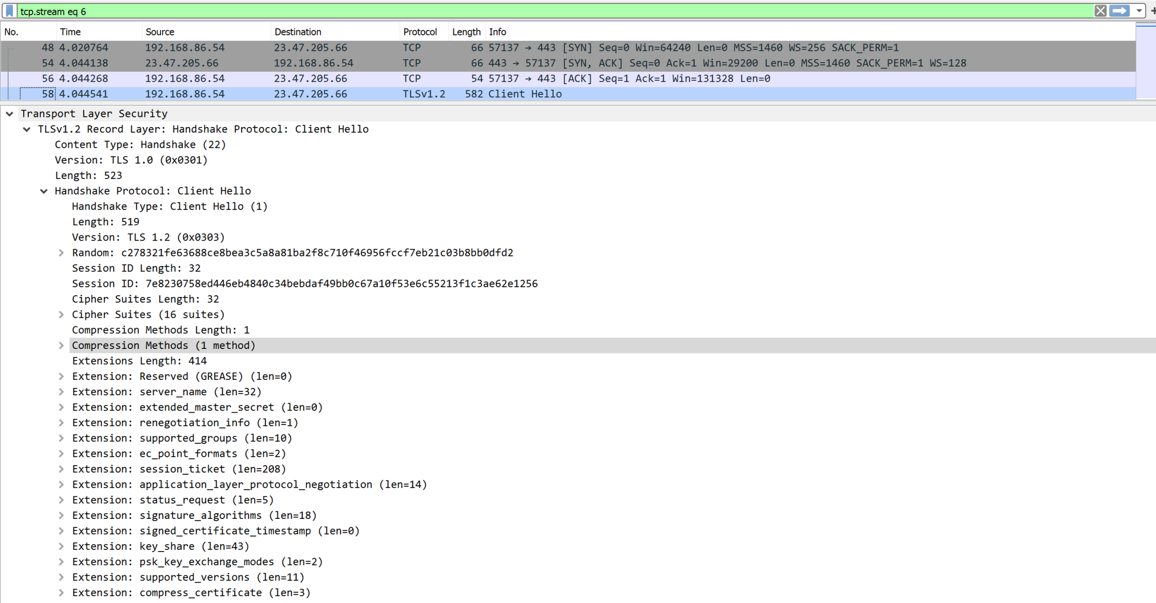Clear the display filter with the X icon

click(x=1101, y=11)
